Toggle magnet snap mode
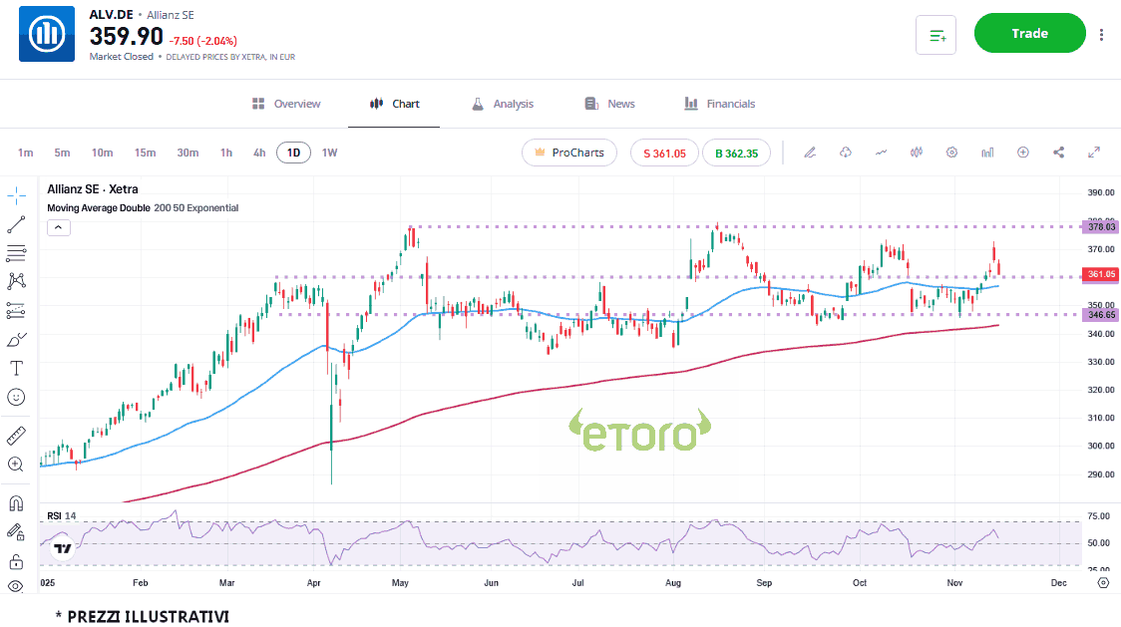 click(16, 502)
